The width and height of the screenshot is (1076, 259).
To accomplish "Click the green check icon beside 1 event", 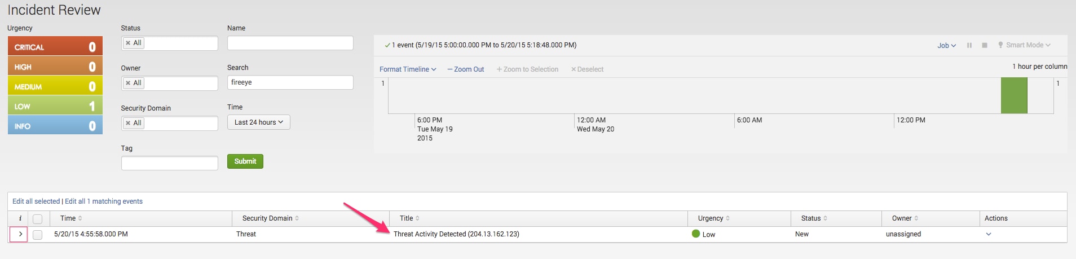I will (x=387, y=45).
